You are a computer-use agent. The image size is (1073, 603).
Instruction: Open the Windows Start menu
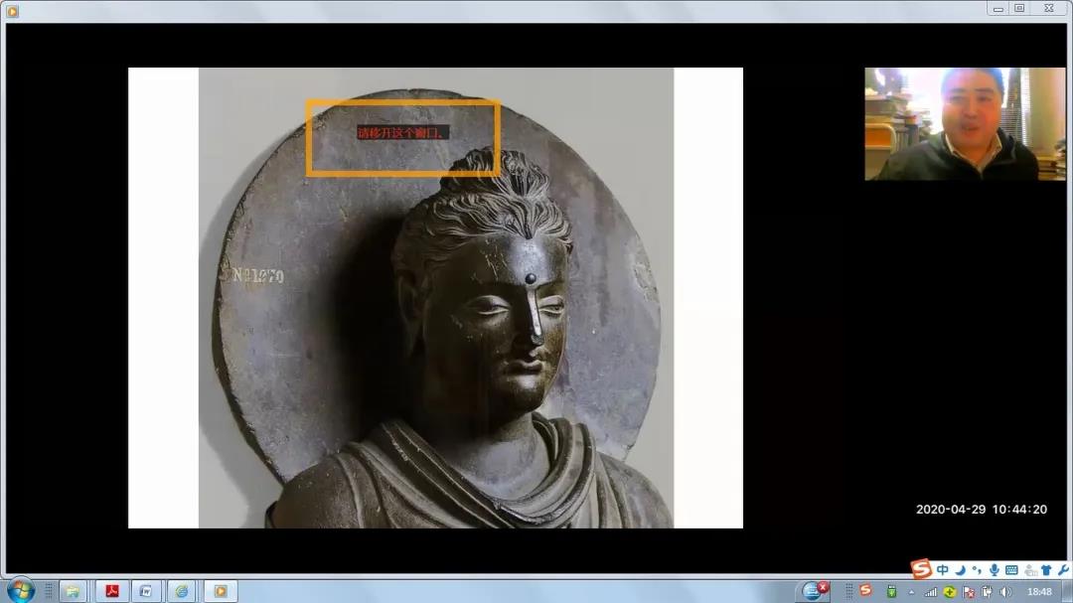(20, 590)
